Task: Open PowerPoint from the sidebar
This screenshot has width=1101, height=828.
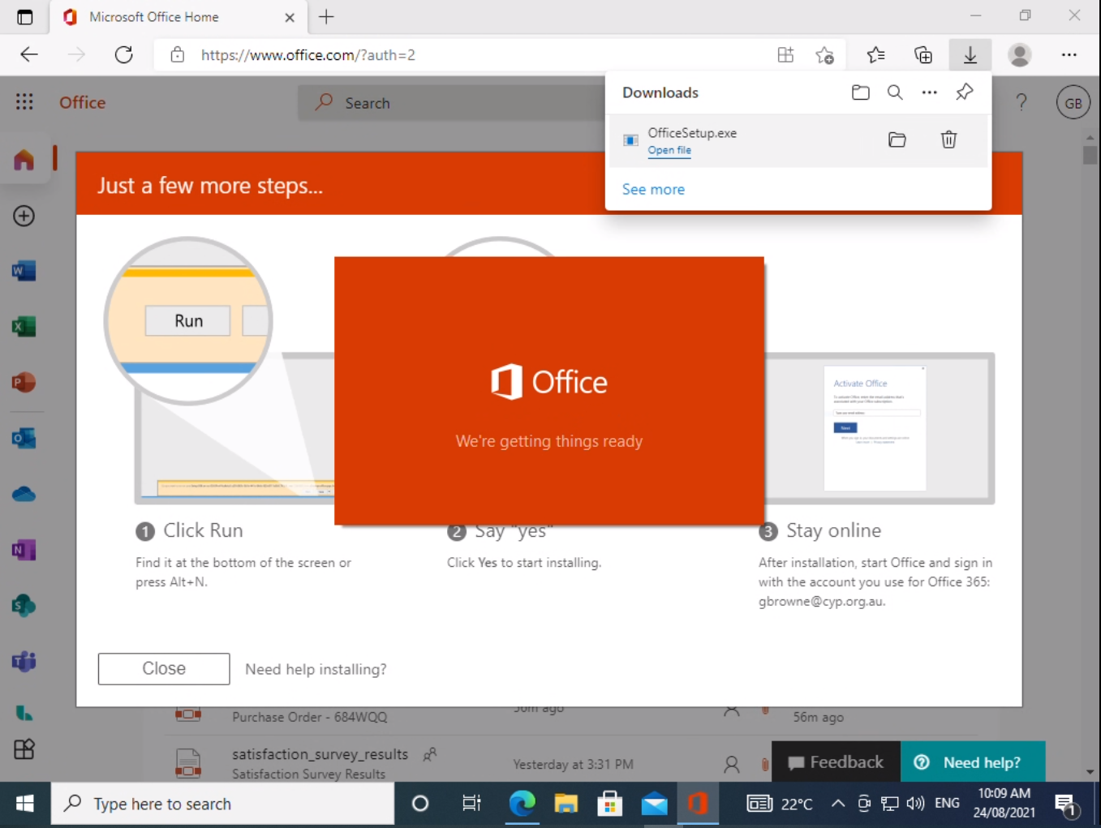Action: coord(24,382)
